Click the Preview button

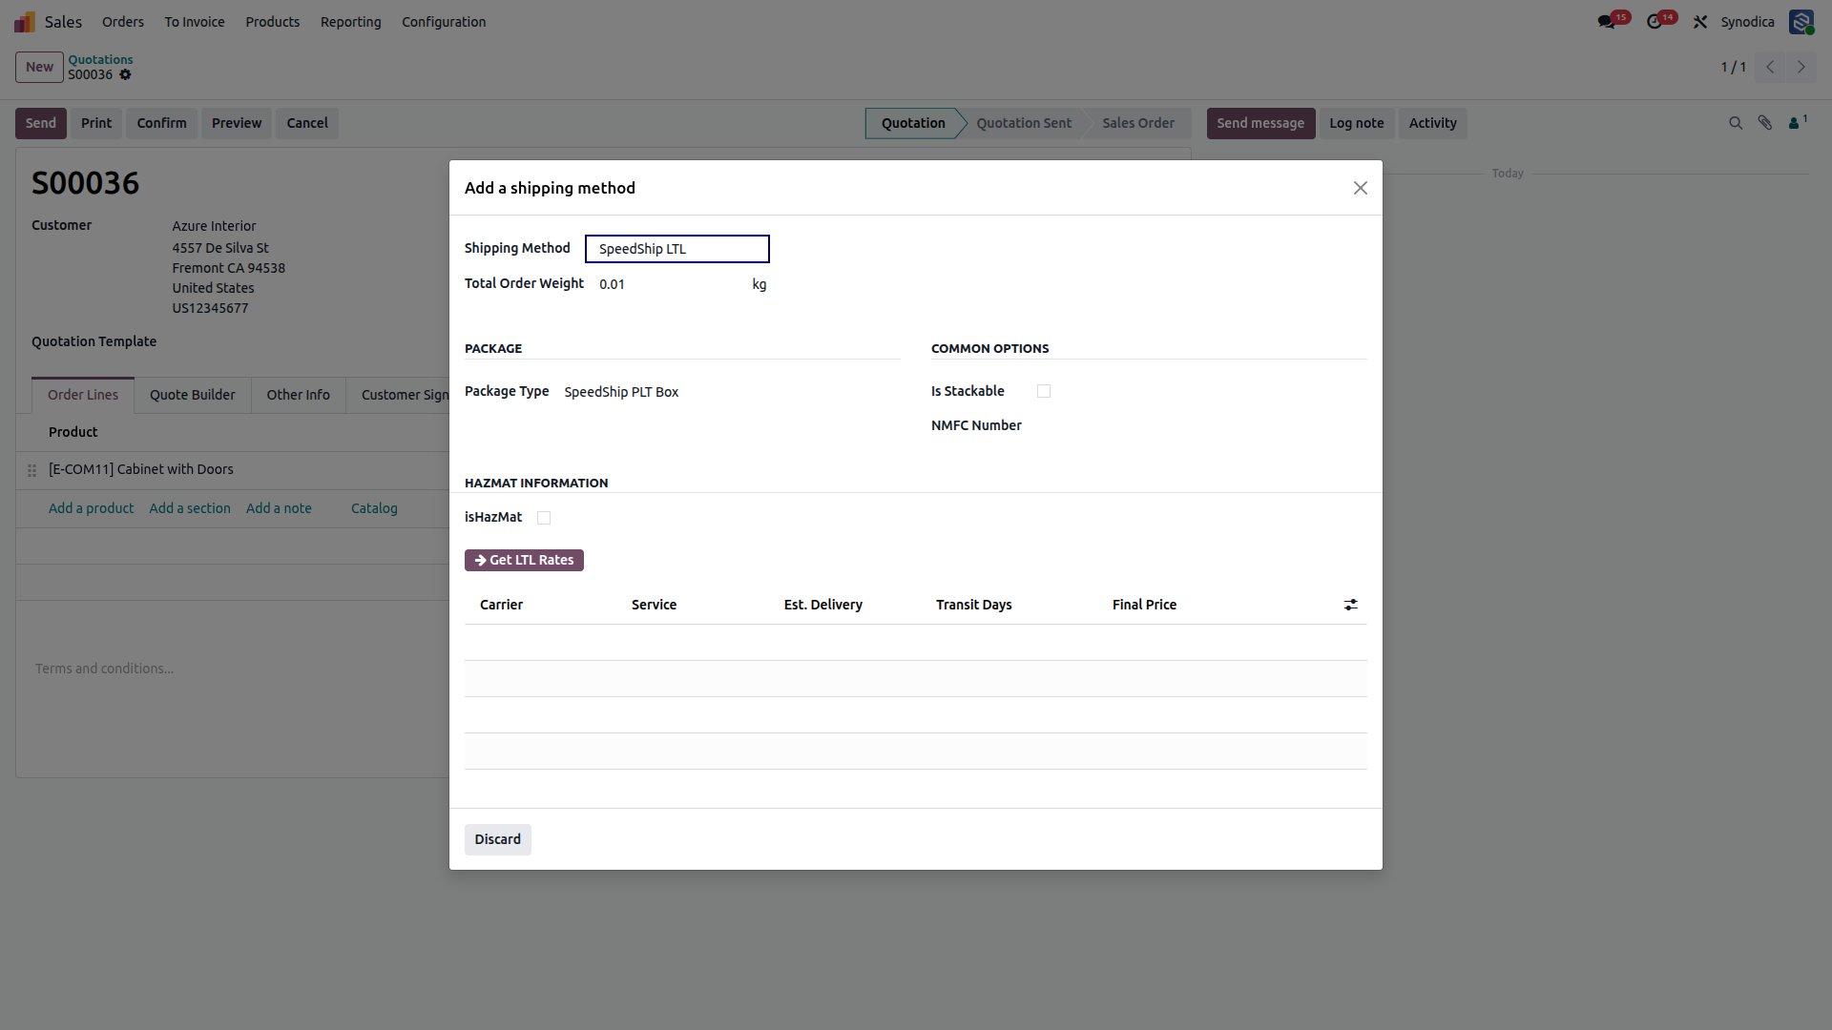(237, 123)
